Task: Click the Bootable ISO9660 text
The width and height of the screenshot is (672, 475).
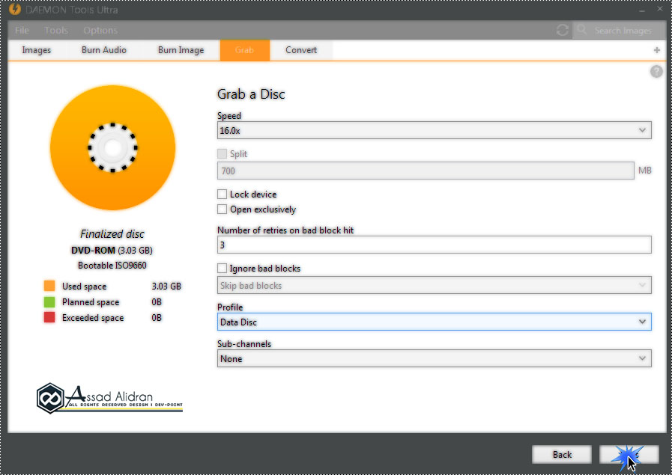Action: pos(112,266)
